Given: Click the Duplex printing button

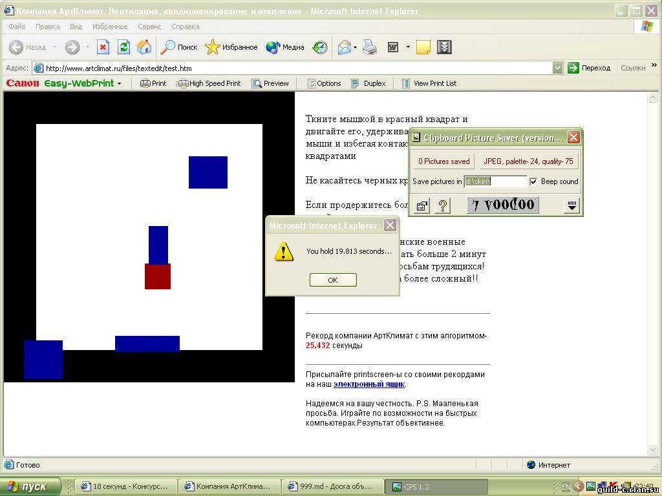Looking at the screenshot, I should pyautogui.click(x=368, y=83).
